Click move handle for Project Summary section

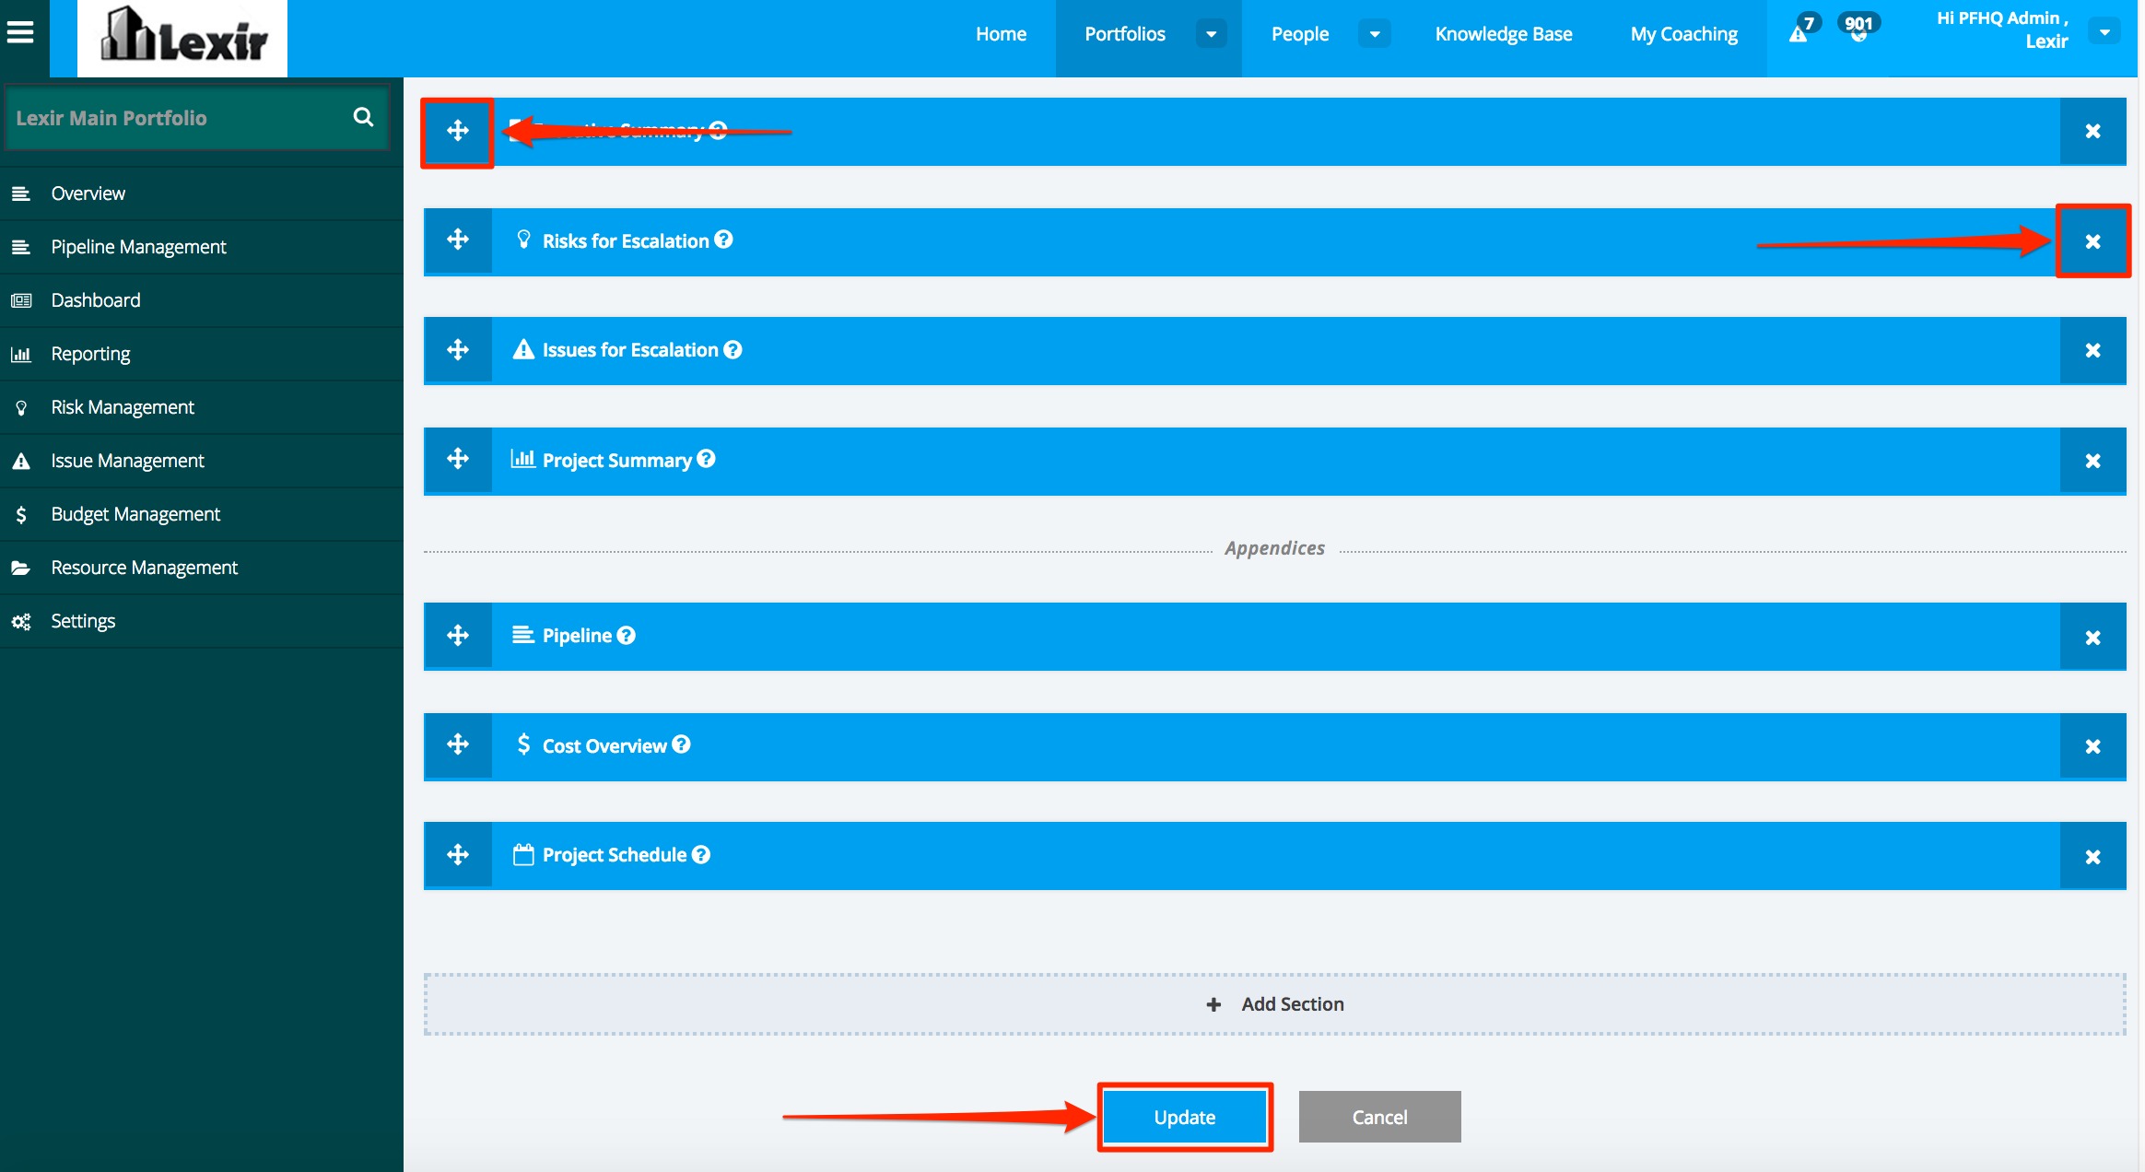(458, 460)
